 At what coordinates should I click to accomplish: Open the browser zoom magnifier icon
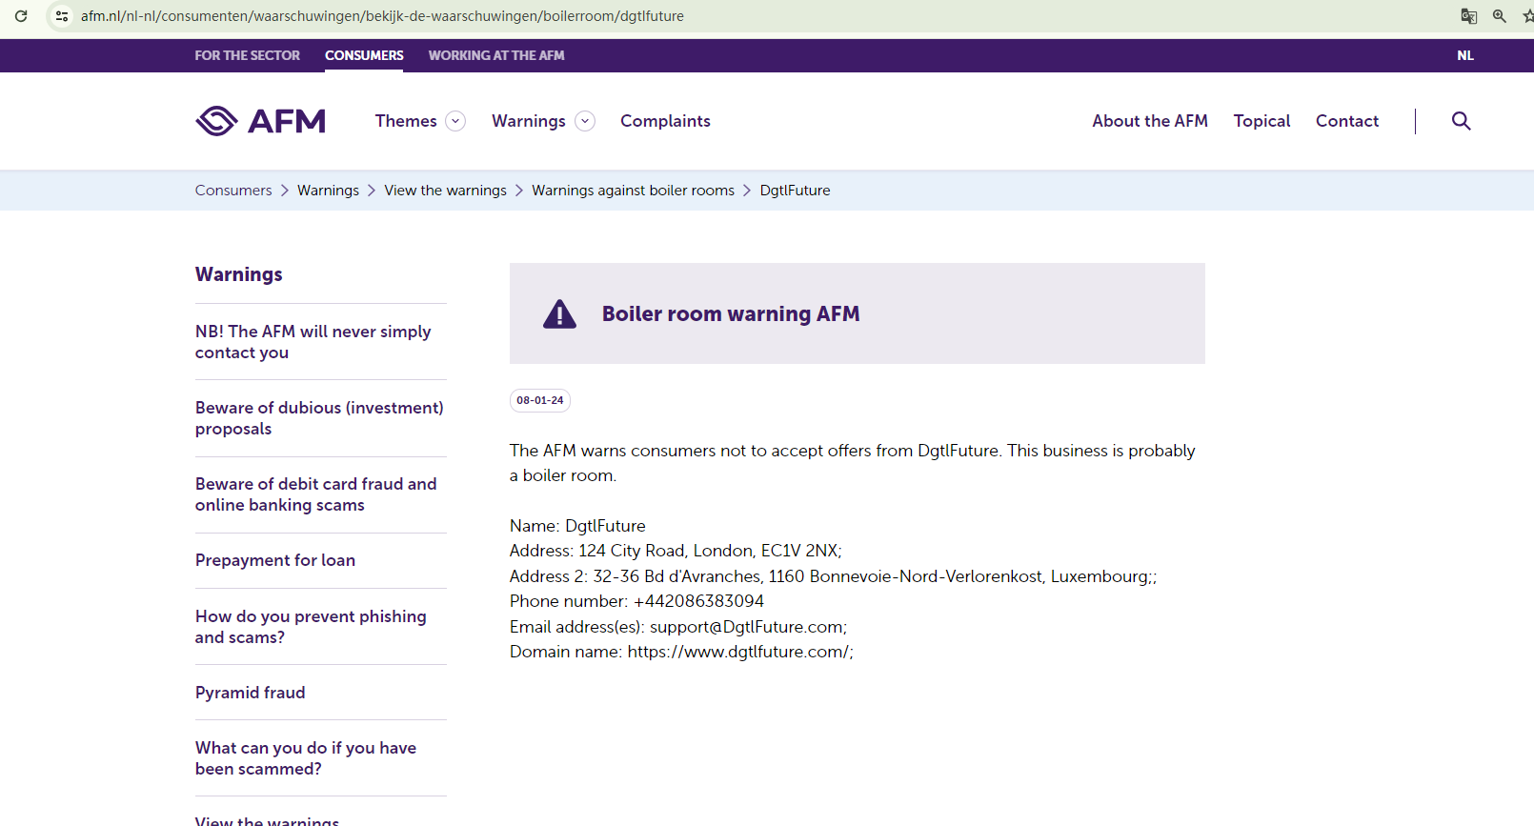point(1499,16)
